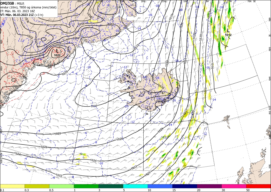Click the pink 30–50 legend swatch

click(234, 186)
